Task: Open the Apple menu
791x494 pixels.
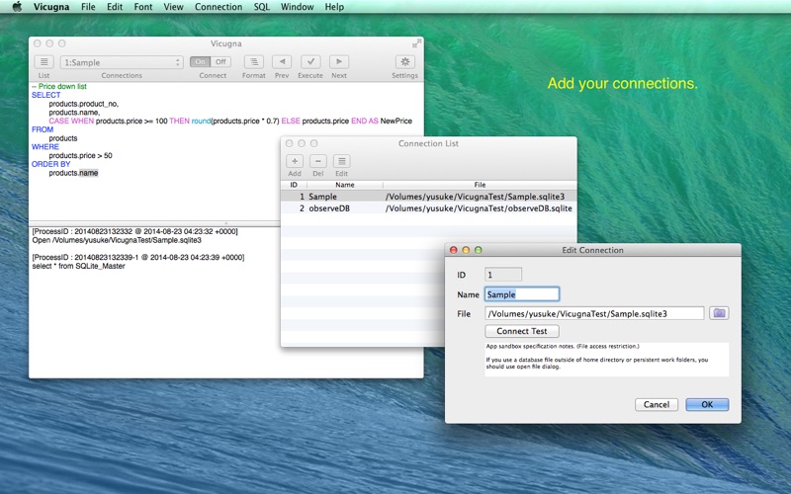Action: 17,7
